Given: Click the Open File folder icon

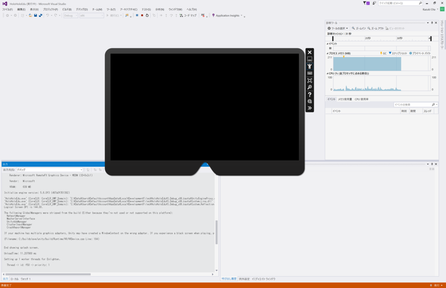Looking at the screenshot, I should 30,15.
